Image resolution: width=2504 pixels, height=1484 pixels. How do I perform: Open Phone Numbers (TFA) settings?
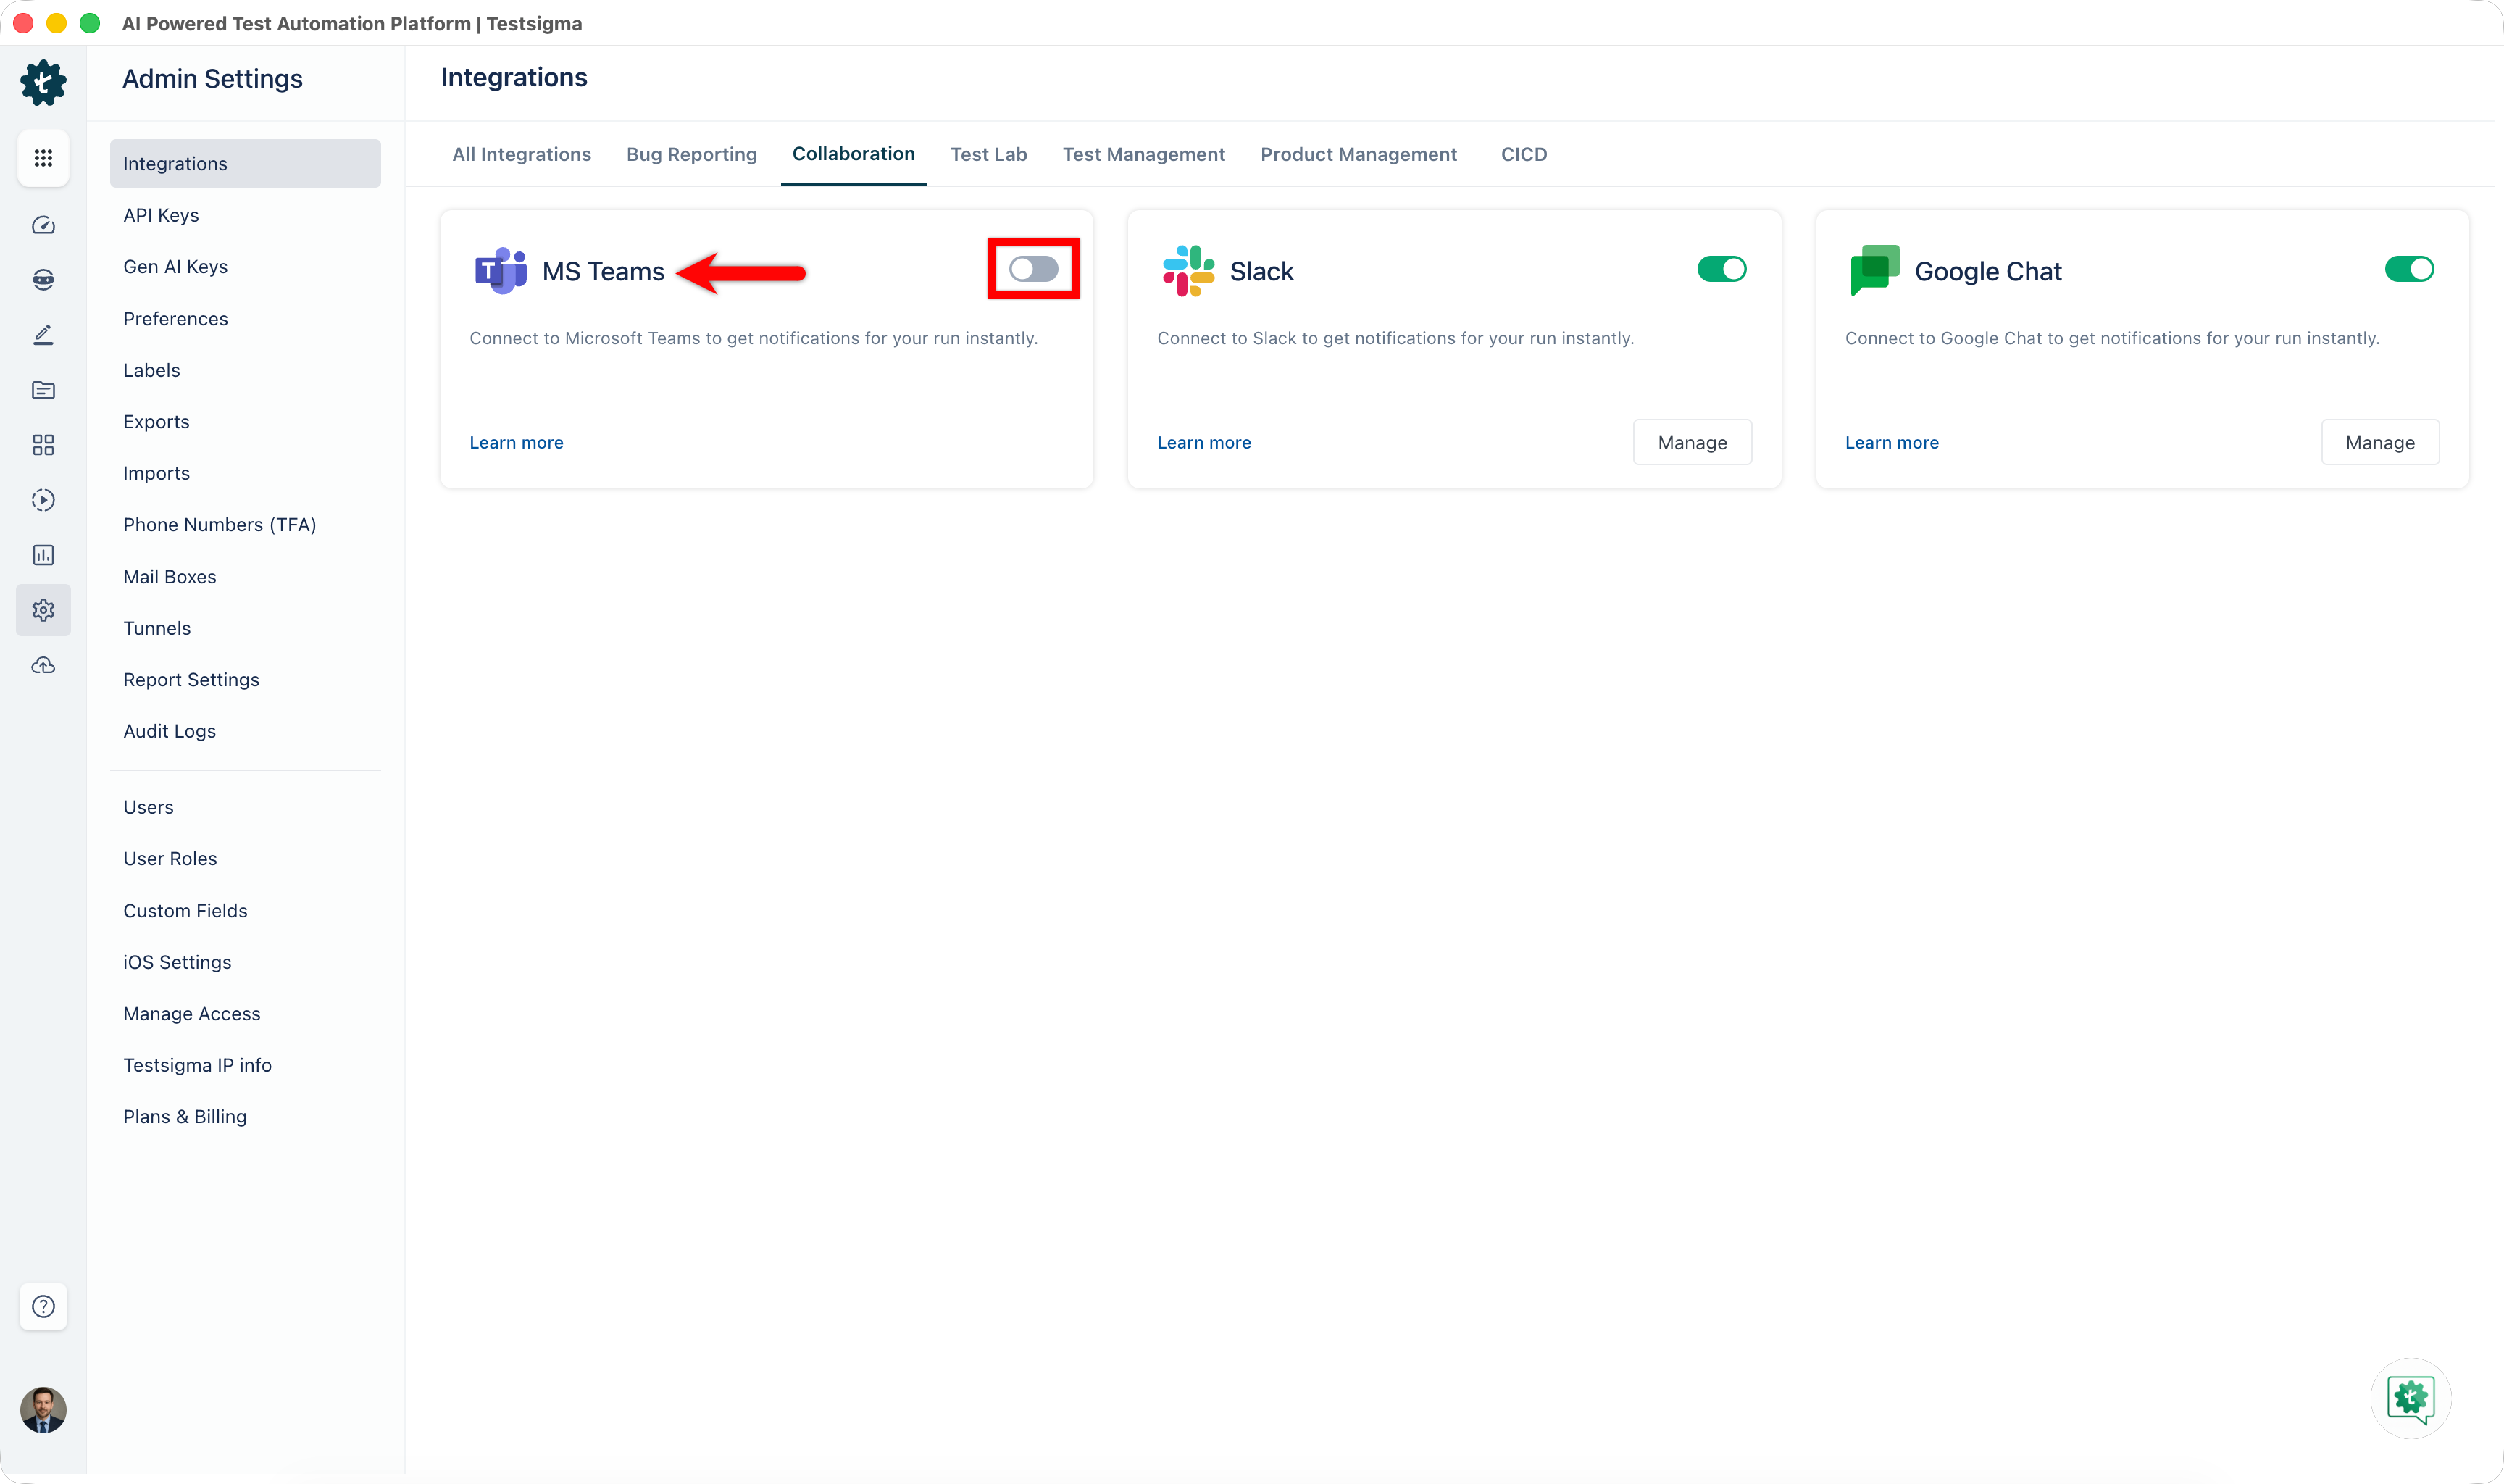tap(220, 525)
